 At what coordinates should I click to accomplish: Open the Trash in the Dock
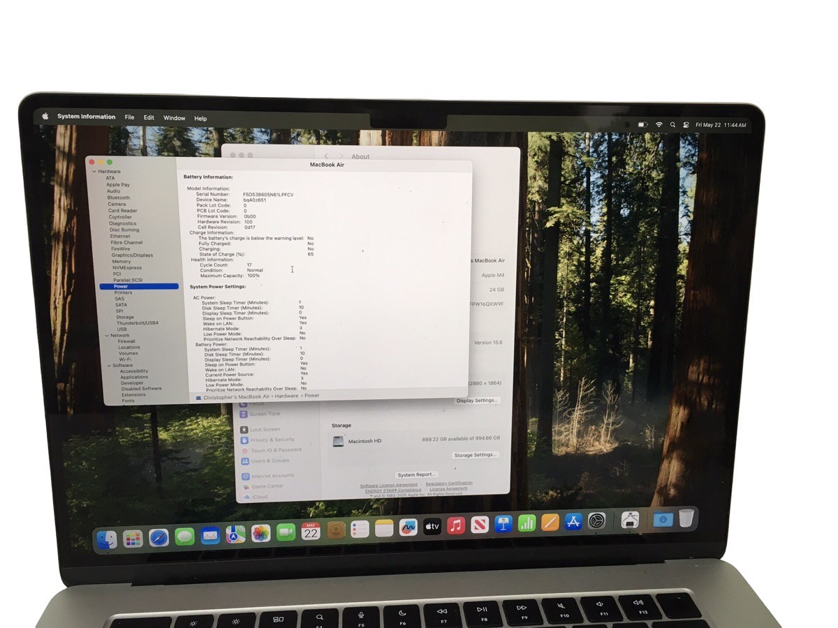pos(686,518)
